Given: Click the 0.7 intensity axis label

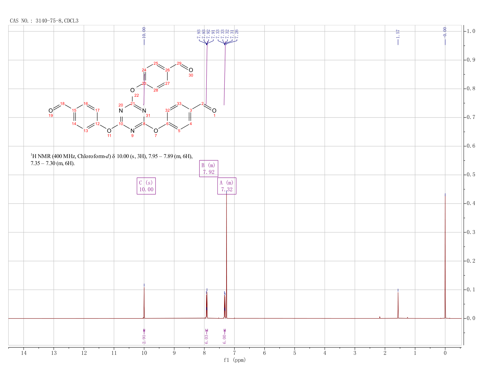Looking at the screenshot, I should click(471, 117).
